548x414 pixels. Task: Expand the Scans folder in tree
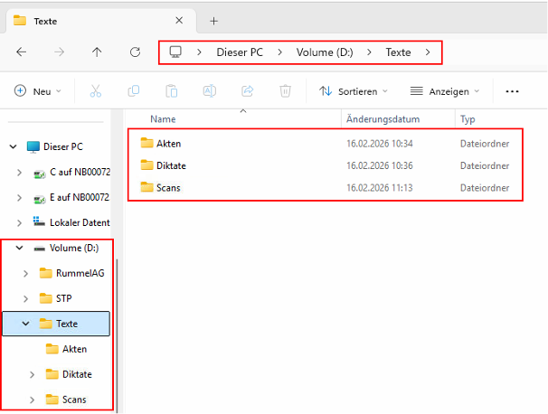click(32, 400)
